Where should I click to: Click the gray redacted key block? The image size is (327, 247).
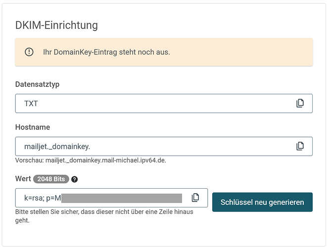point(122,198)
